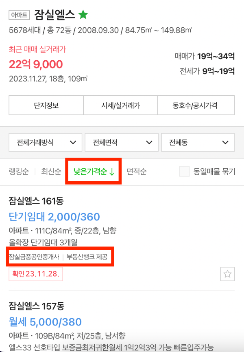Click the 확인 23.11.28 verification badge
This screenshot has height=352, width=244.
35,275
